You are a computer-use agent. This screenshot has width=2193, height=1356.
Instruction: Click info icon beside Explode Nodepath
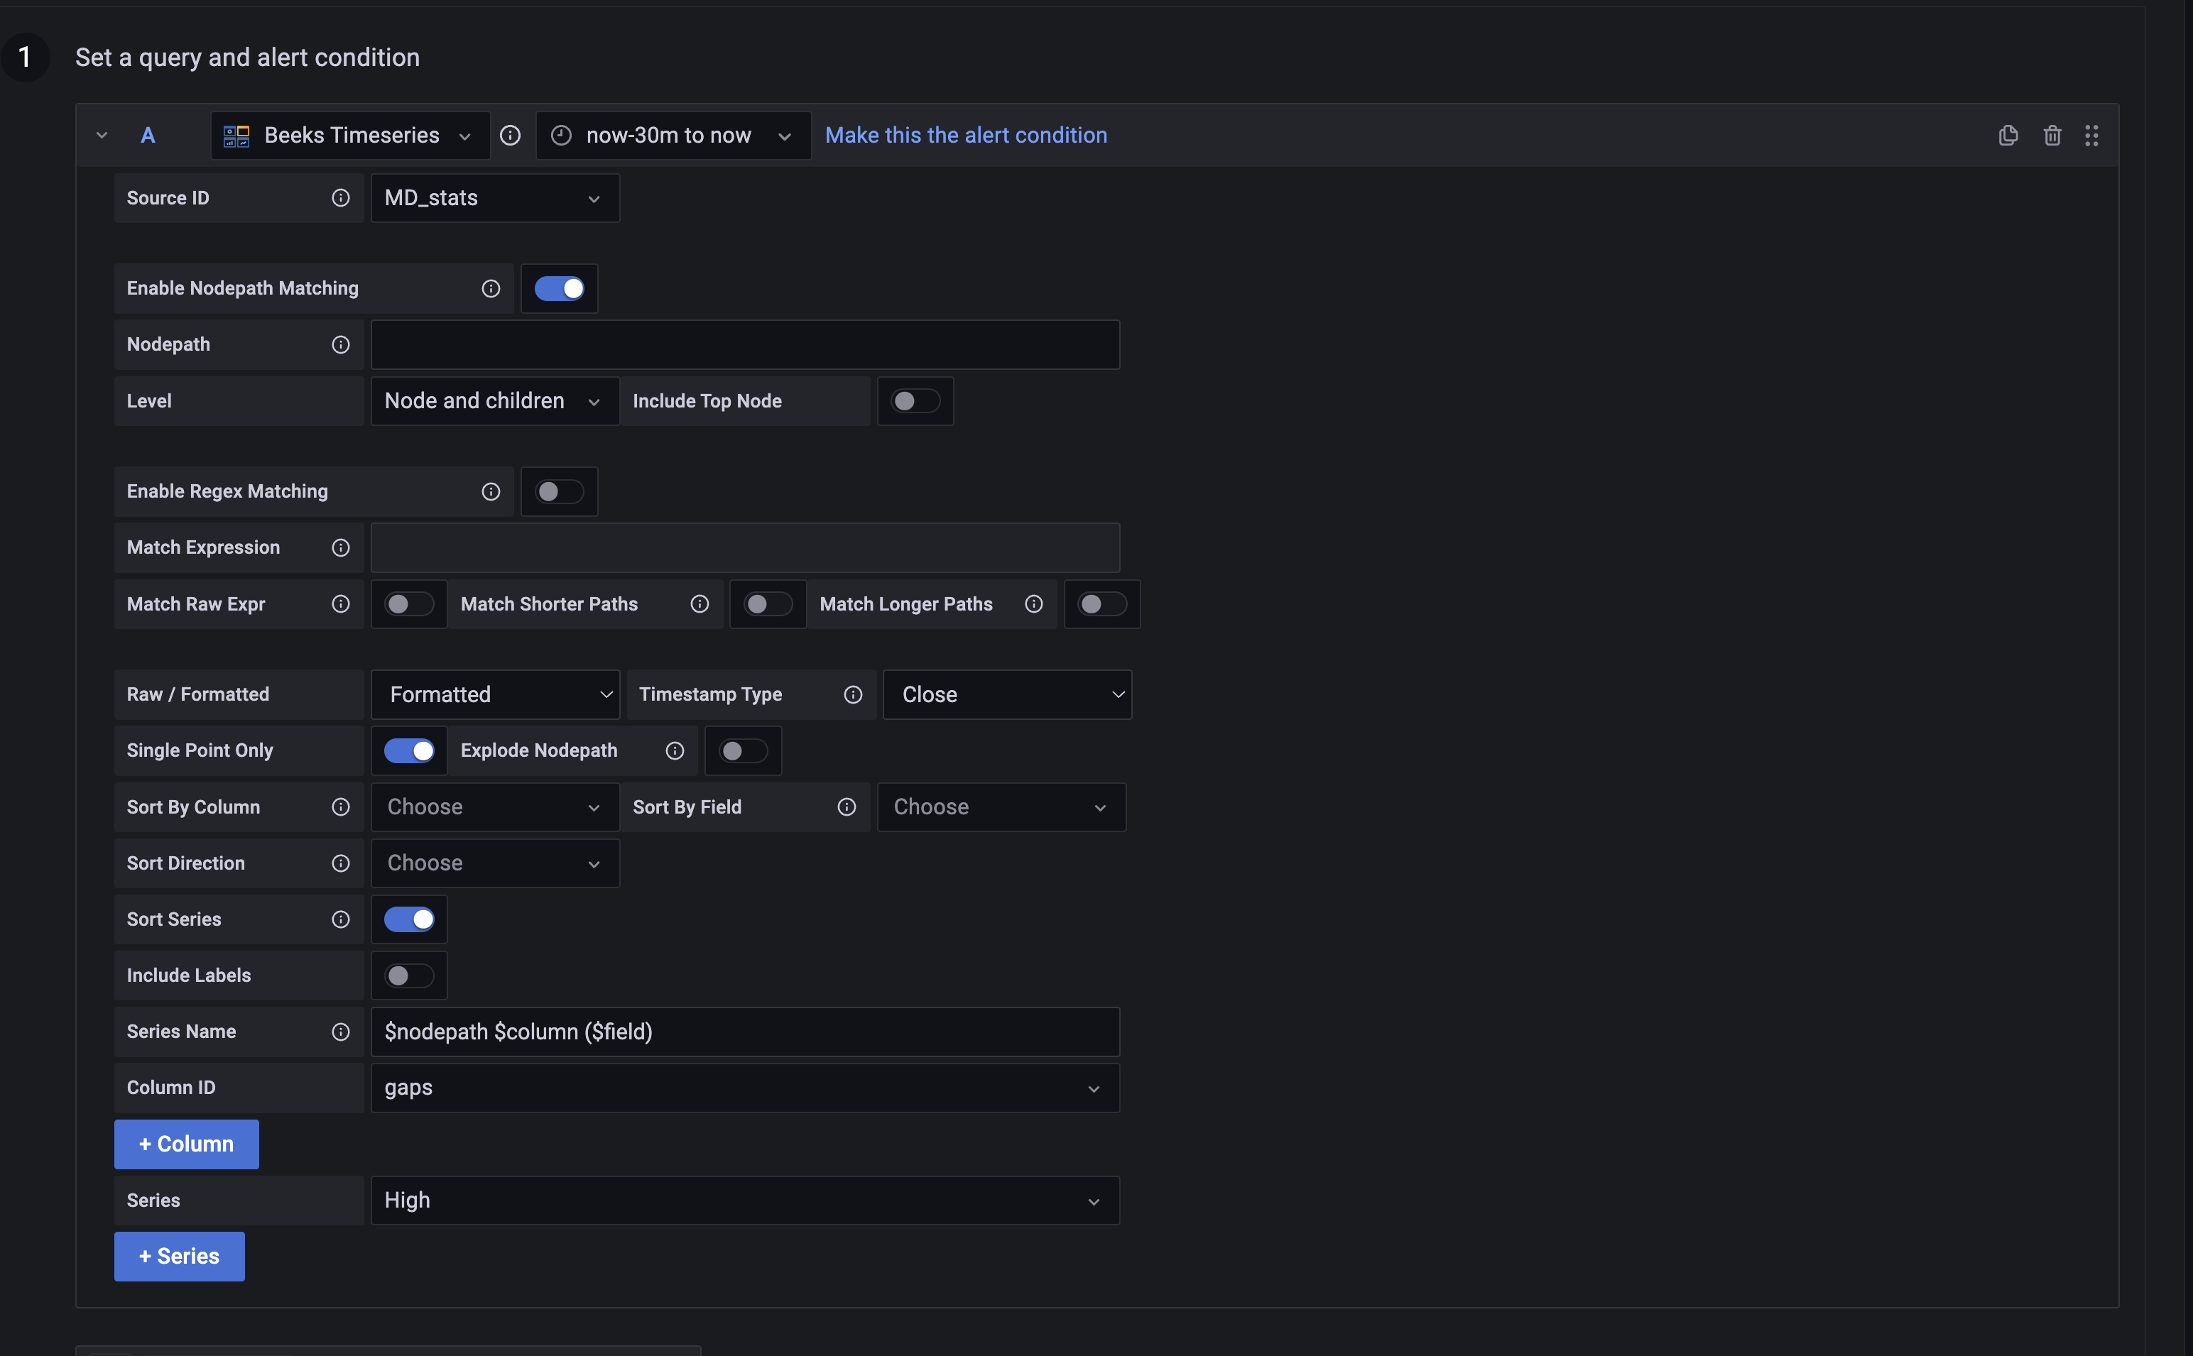tap(675, 750)
